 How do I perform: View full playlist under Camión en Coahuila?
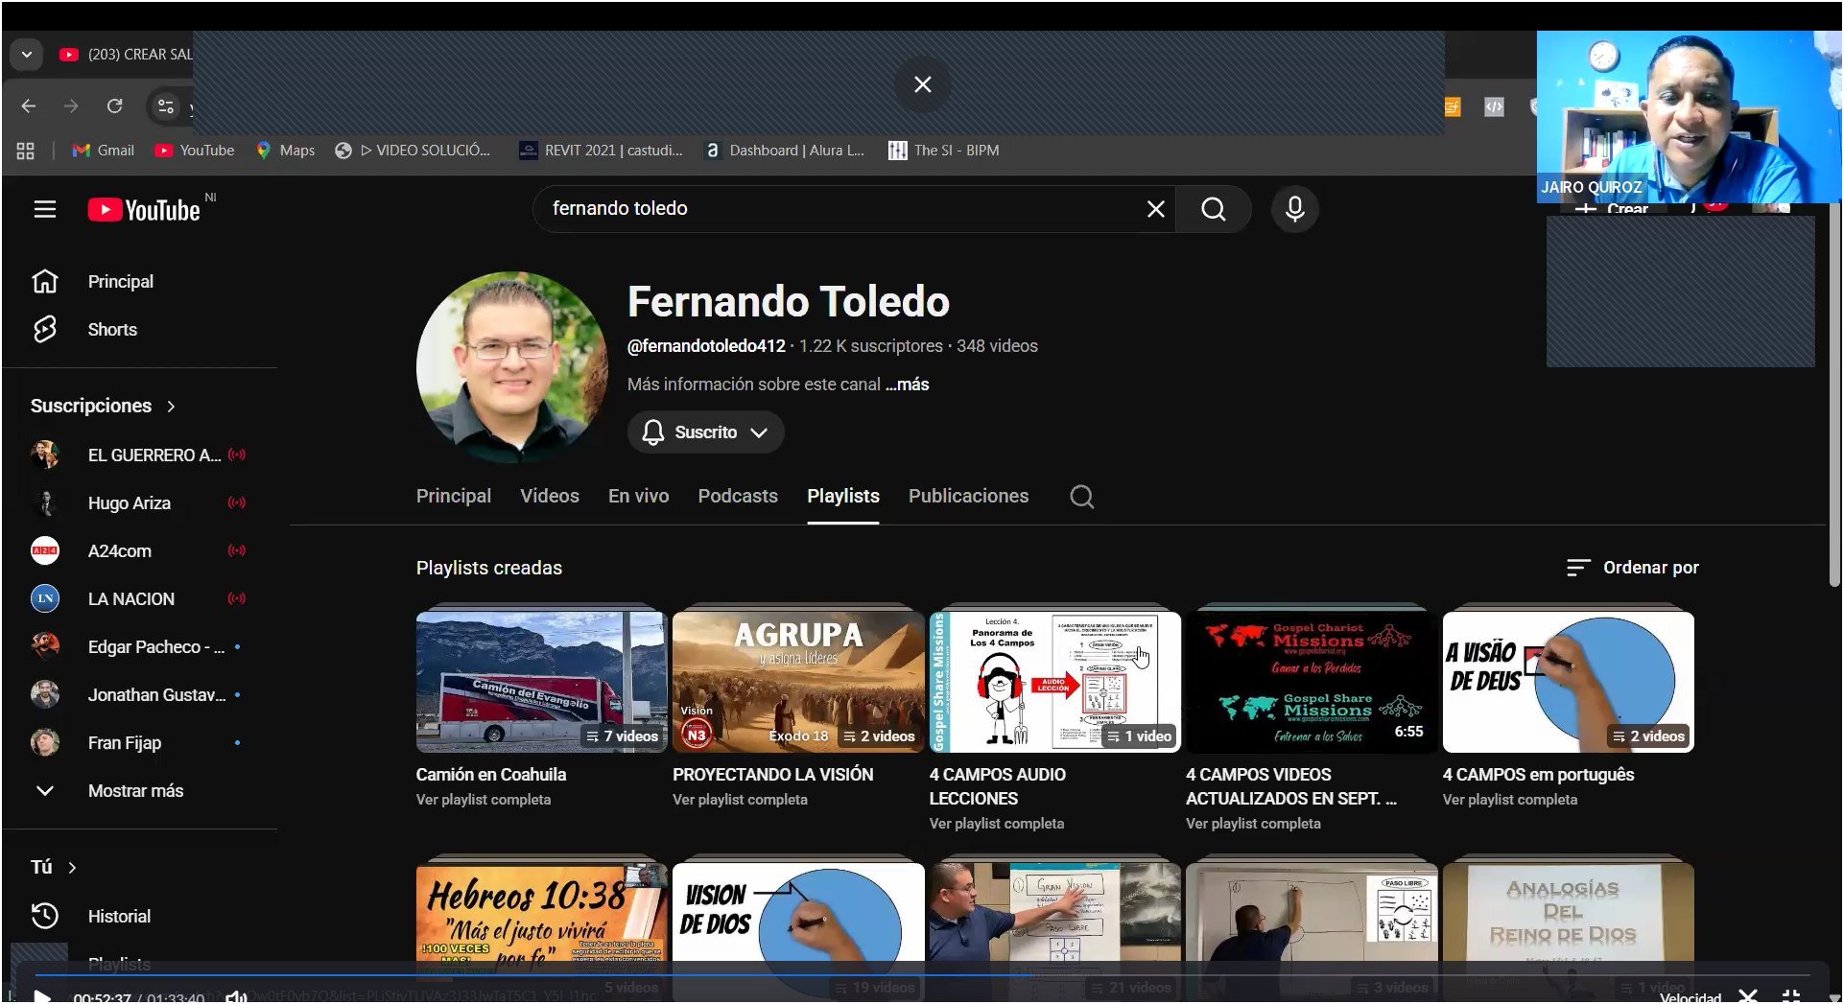484,800
